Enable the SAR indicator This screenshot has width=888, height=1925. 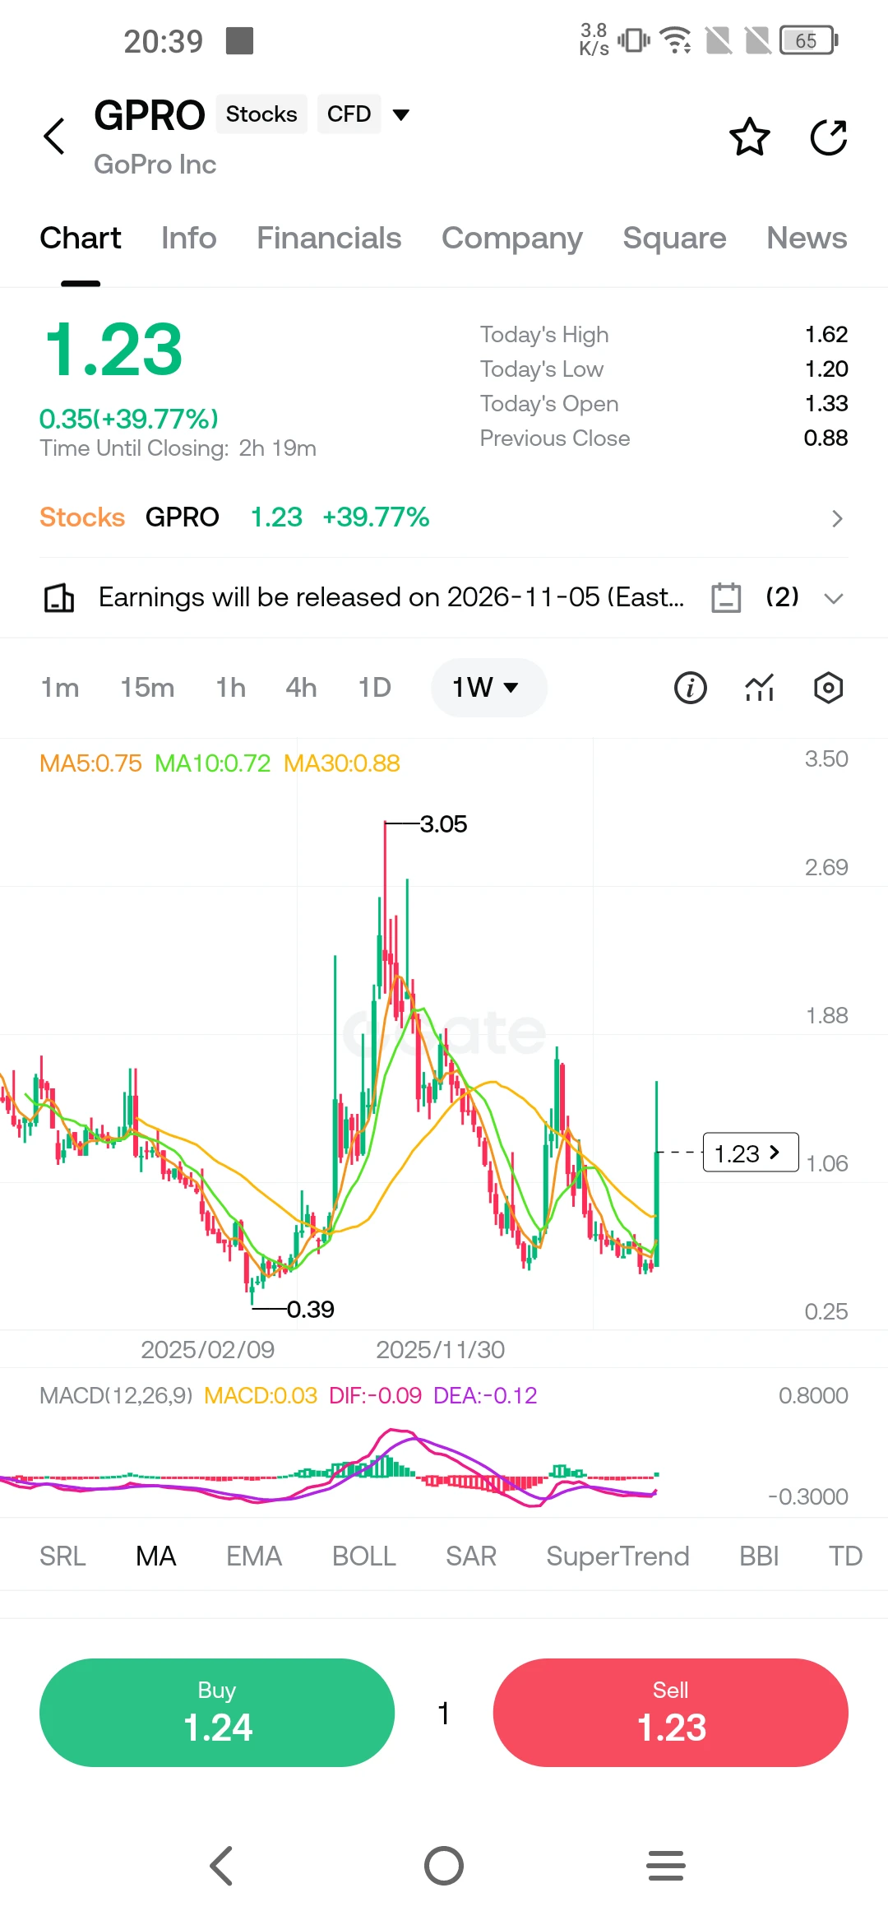point(471,1556)
